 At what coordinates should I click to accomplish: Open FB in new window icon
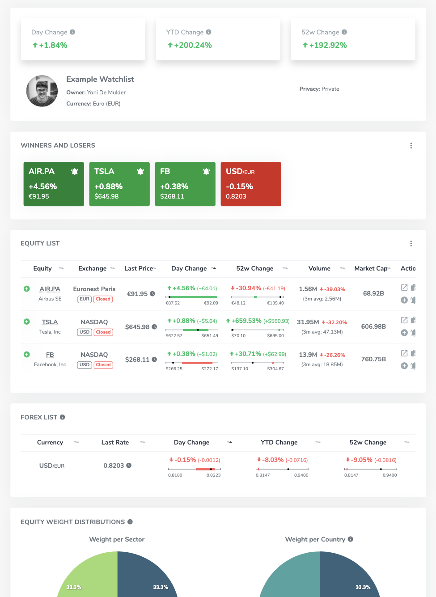(404, 353)
